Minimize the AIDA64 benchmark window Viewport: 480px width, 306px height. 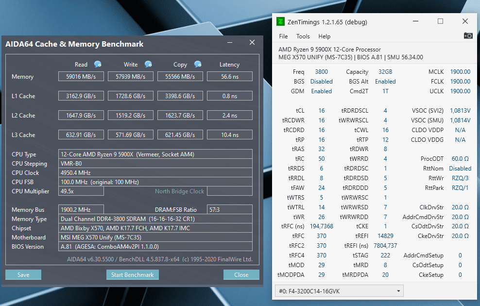[x=230, y=43]
